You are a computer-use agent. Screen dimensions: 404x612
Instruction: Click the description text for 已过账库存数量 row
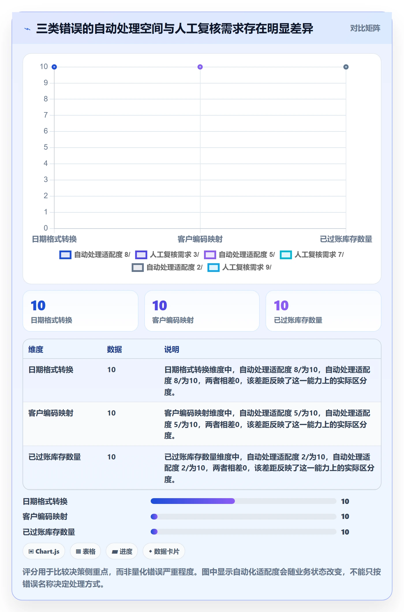tap(269, 468)
